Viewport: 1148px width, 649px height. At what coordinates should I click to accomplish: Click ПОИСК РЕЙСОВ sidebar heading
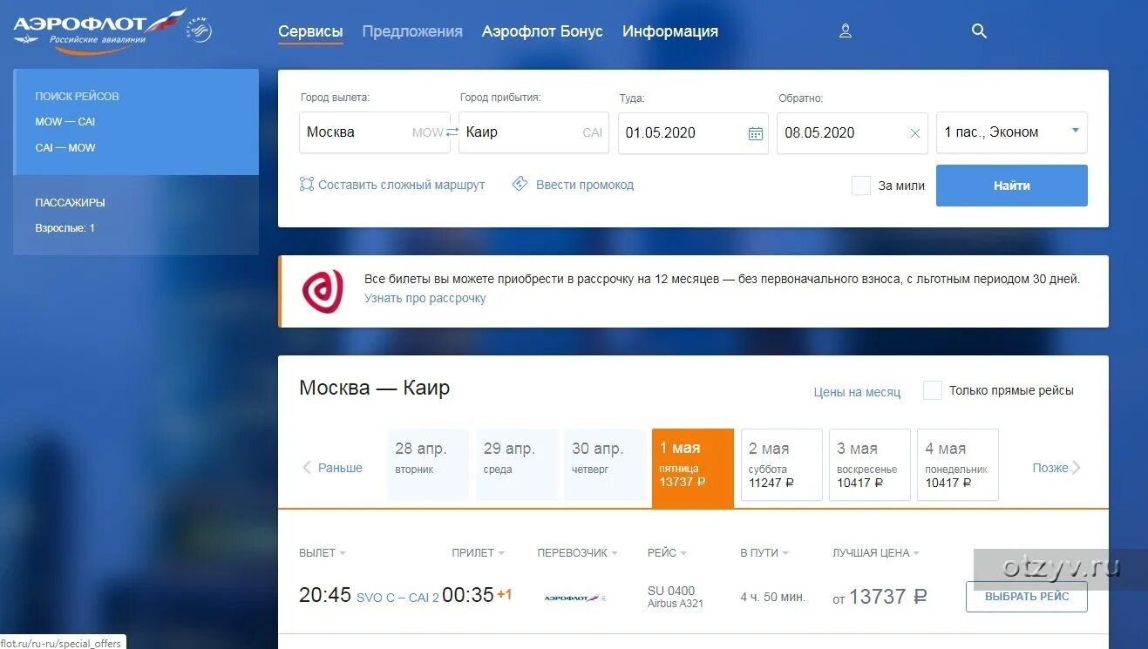pyautogui.click(x=77, y=97)
